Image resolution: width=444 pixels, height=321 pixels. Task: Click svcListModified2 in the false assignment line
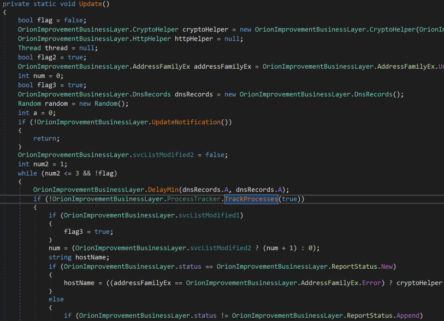click(167, 155)
